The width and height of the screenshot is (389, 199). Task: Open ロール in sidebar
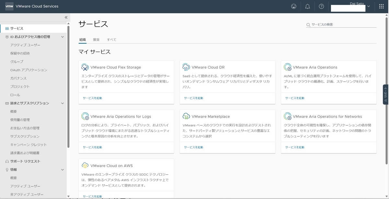[15, 95]
